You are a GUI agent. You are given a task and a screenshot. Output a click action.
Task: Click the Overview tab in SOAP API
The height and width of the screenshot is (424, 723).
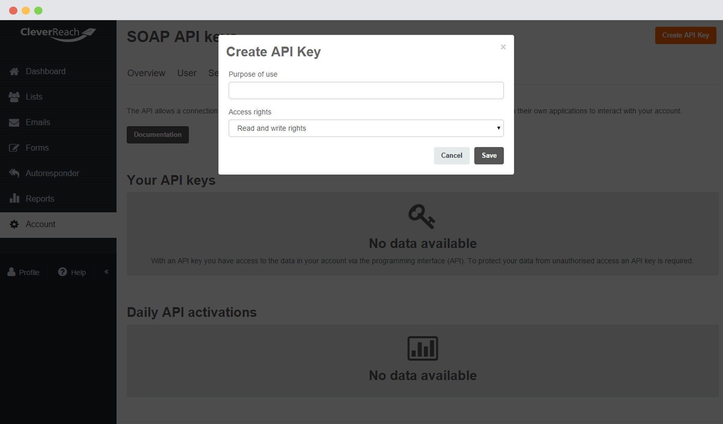tap(146, 72)
